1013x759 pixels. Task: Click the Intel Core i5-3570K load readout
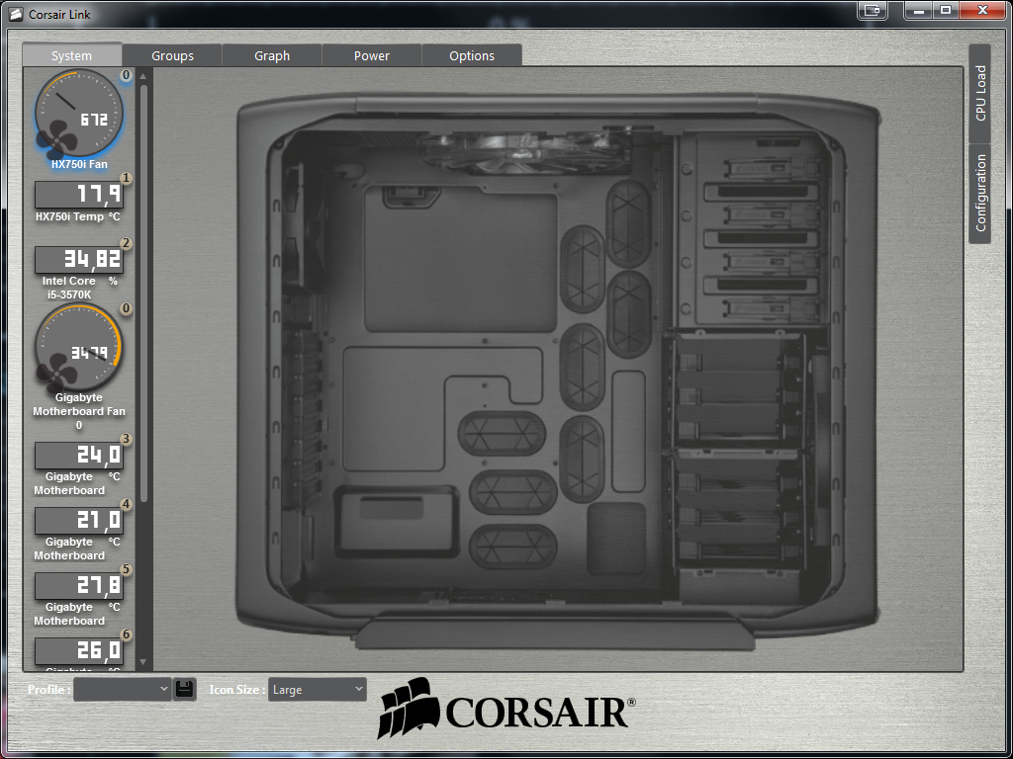(x=79, y=260)
